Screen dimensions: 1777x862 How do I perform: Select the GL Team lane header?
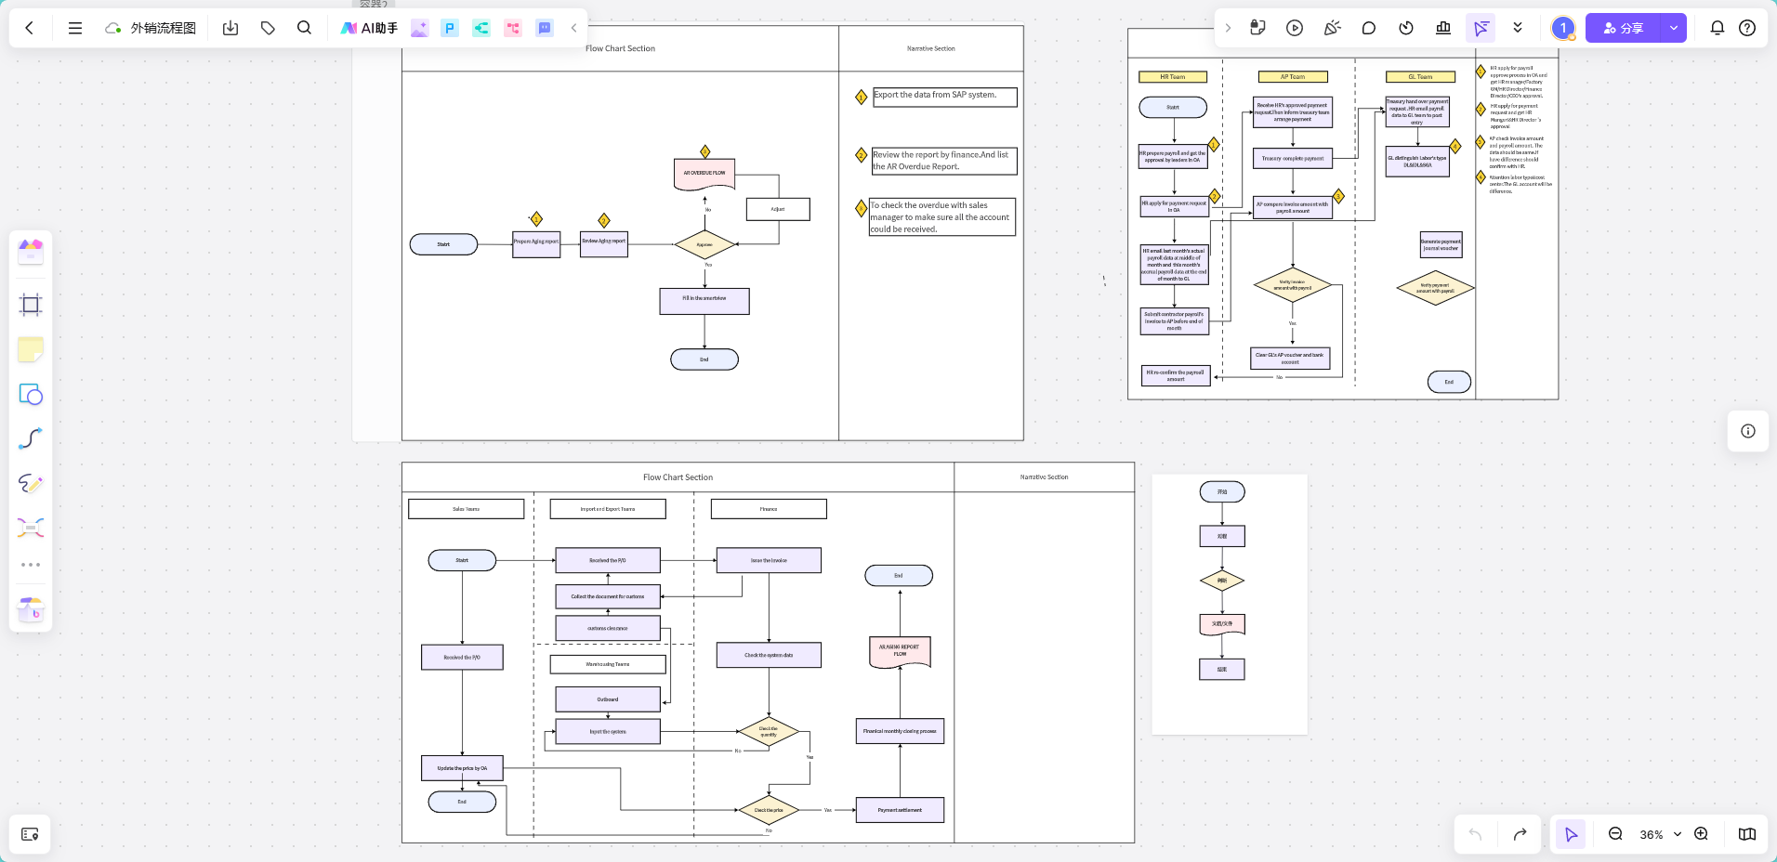(x=1420, y=77)
